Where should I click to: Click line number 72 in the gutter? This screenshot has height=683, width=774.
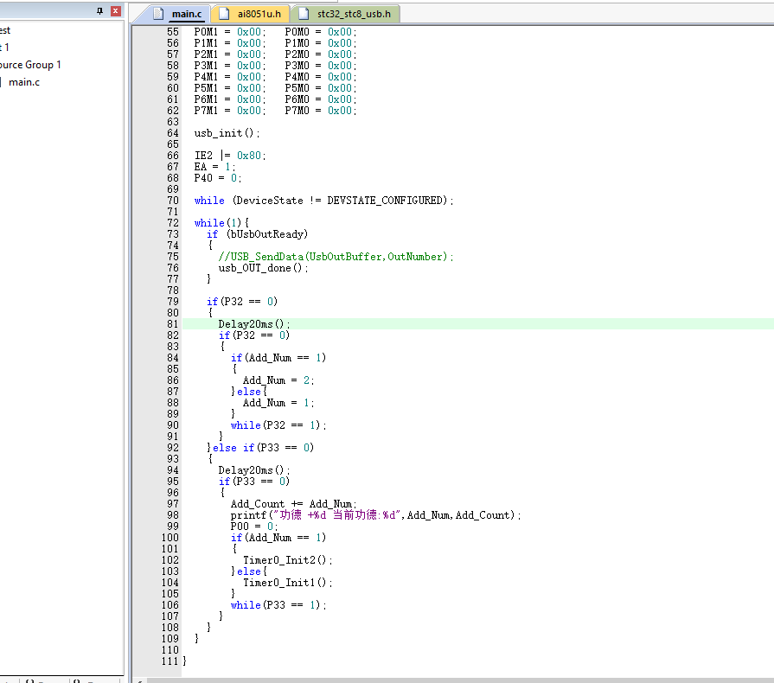click(173, 223)
